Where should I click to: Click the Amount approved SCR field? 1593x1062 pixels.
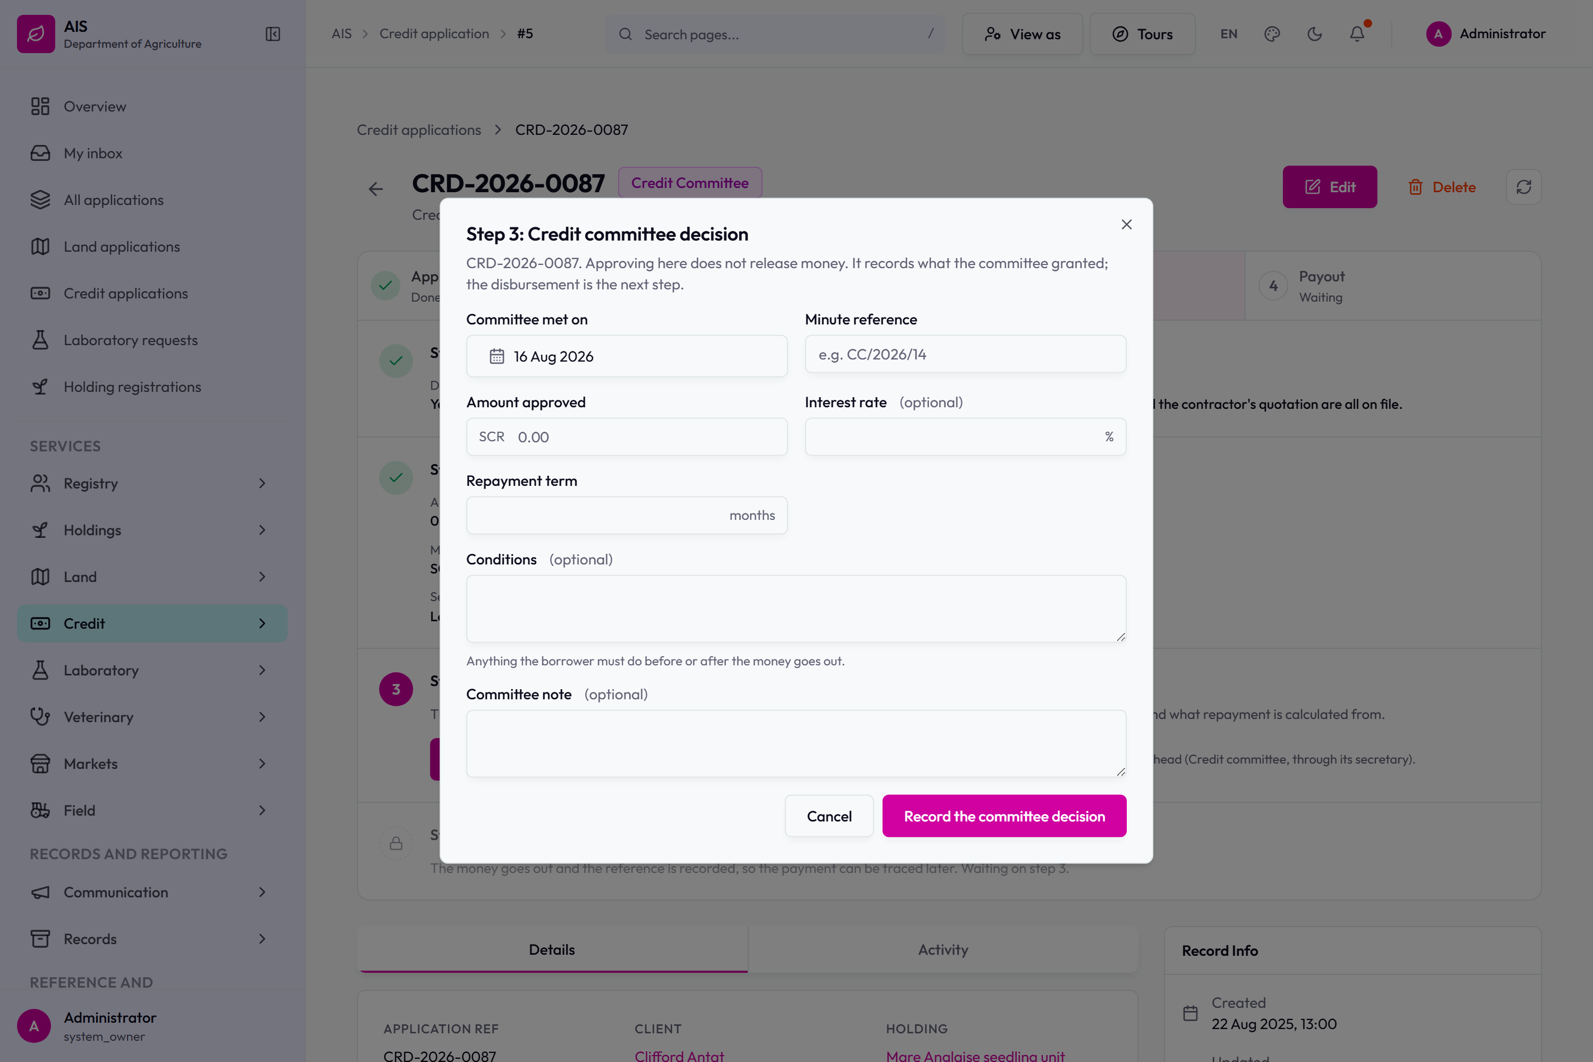click(x=627, y=437)
